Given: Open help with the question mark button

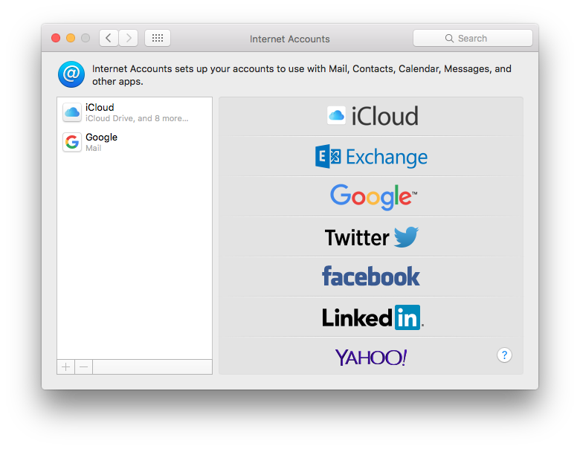Looking at the screenshot, I should 504,355.
